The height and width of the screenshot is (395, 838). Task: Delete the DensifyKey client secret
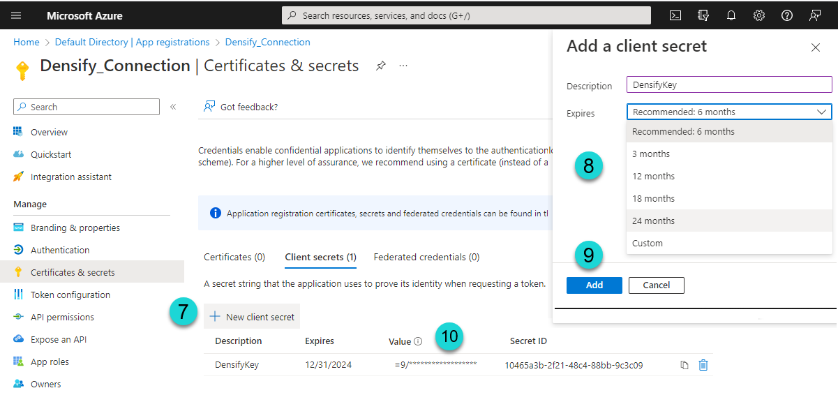[x=703, y=365]
